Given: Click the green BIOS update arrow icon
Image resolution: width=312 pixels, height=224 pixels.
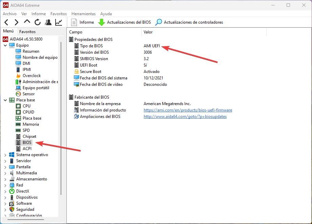Looking at the screenshot, I should [x=102, y=22].
